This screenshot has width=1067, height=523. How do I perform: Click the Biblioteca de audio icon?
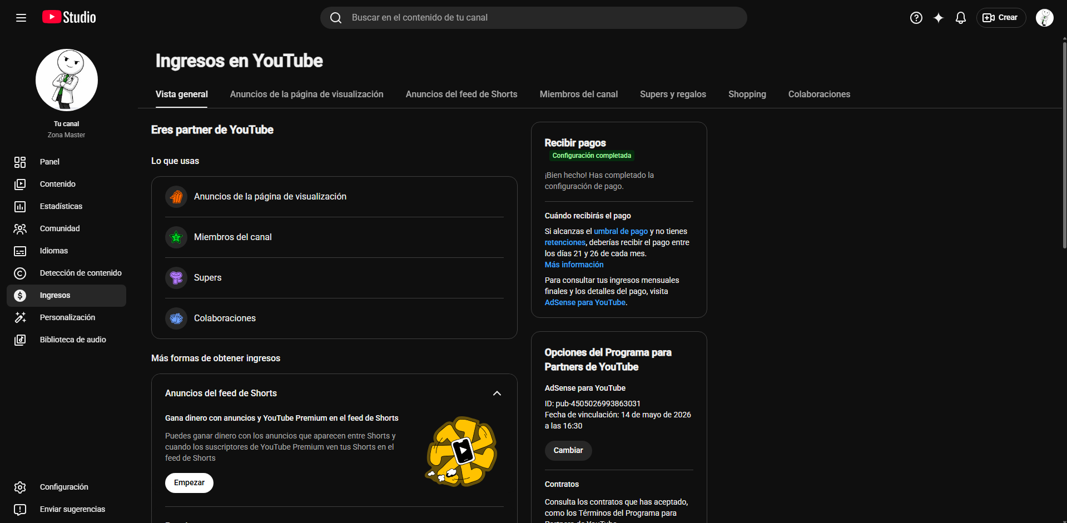point(20,340)
